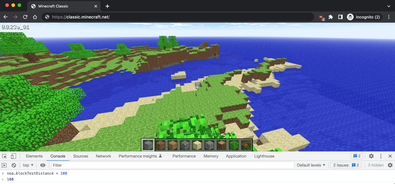Toggle the browser side panel
The image size is (395, 184).
coord(340,17)
